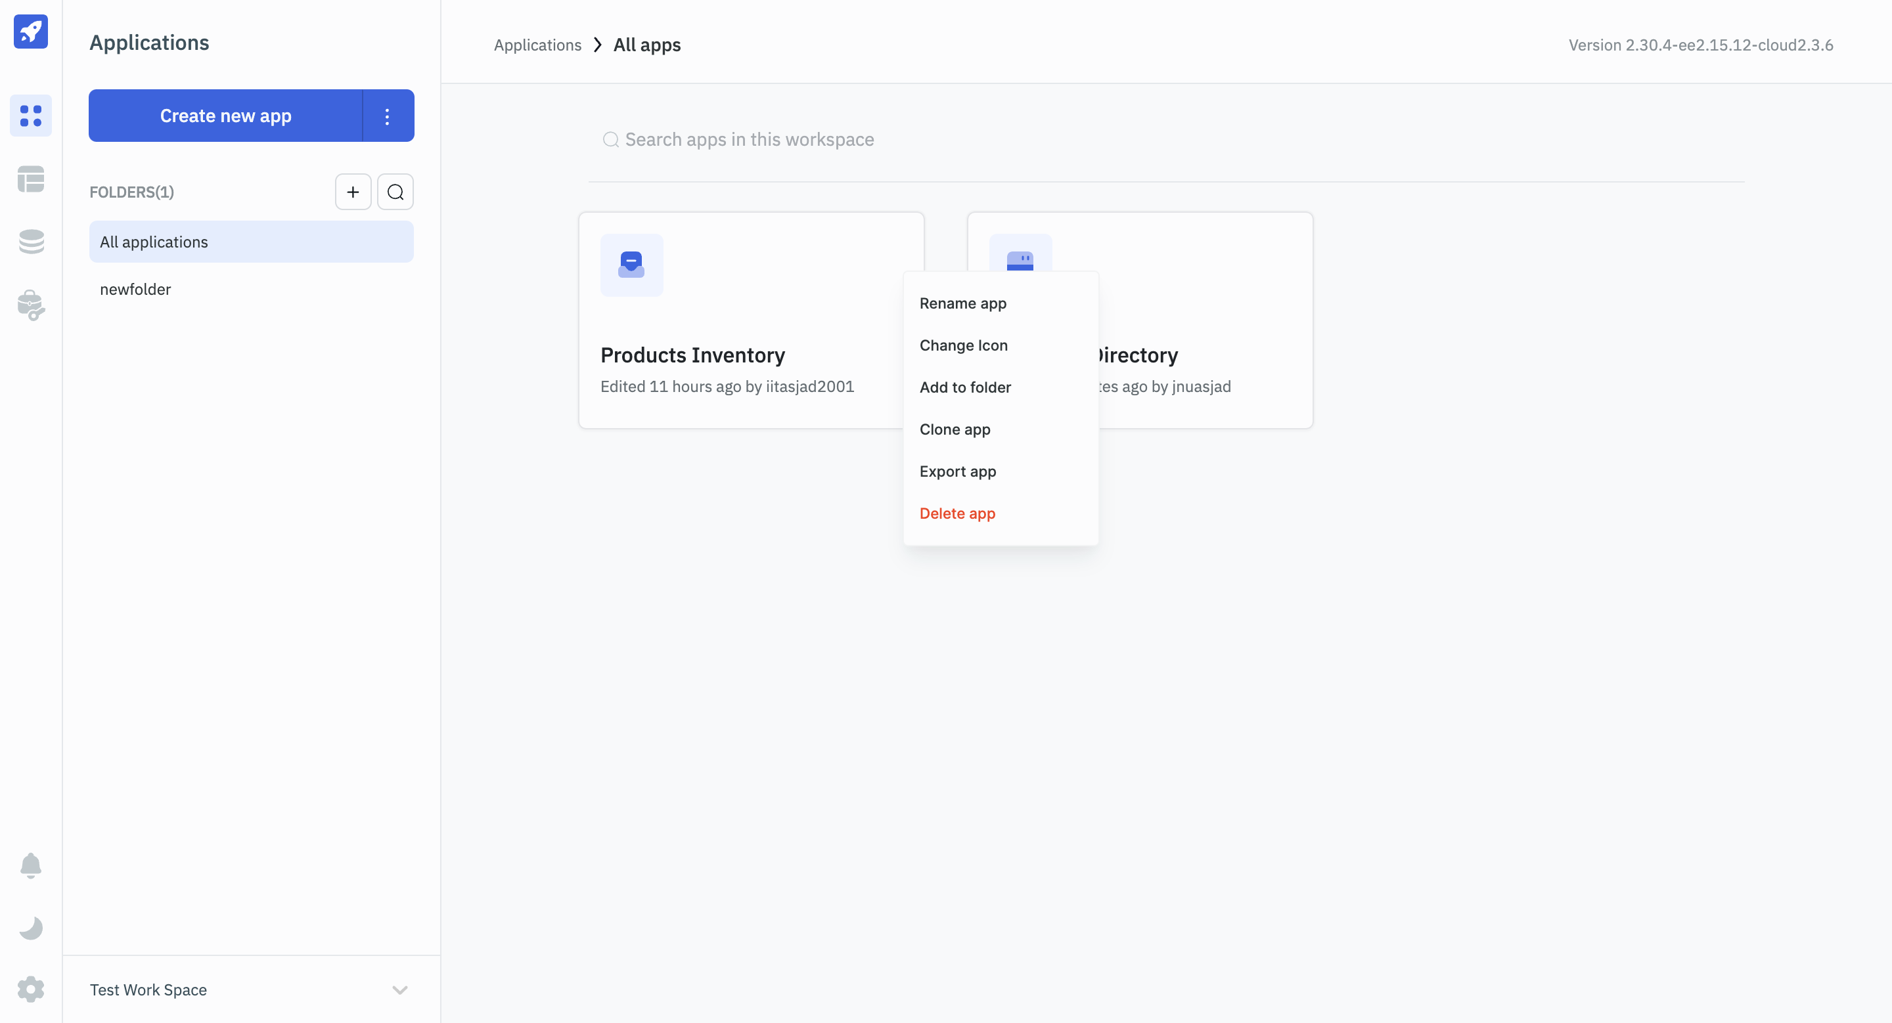The width and height of the screenshot is (1892, 1023).
Task: Expand the FOLDERS section with plus icon
Action: 353,192
